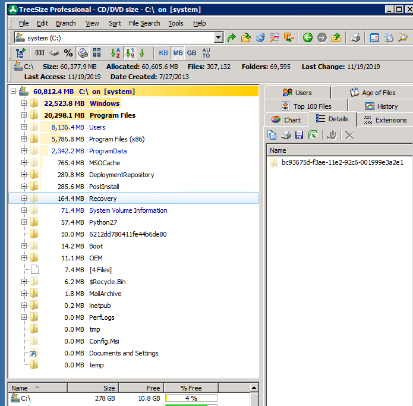The height and width of the screenshot is (406, 413).
Task: Click the open folder select directory icon
Action: coord(246,37)
